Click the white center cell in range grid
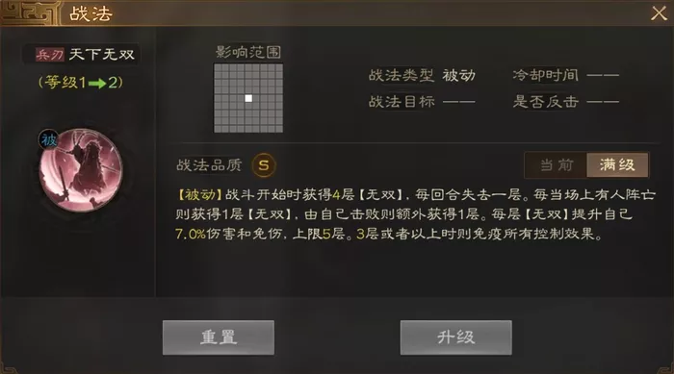Viewport: 674px width, 374px height. tap(248, 98)
